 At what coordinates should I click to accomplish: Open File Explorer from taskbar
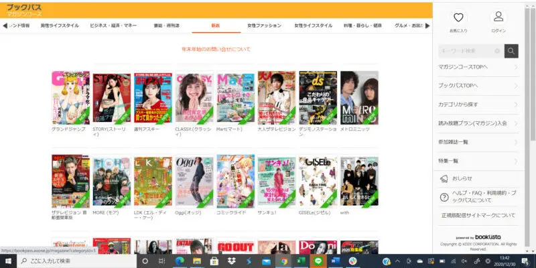pos(197,261)
